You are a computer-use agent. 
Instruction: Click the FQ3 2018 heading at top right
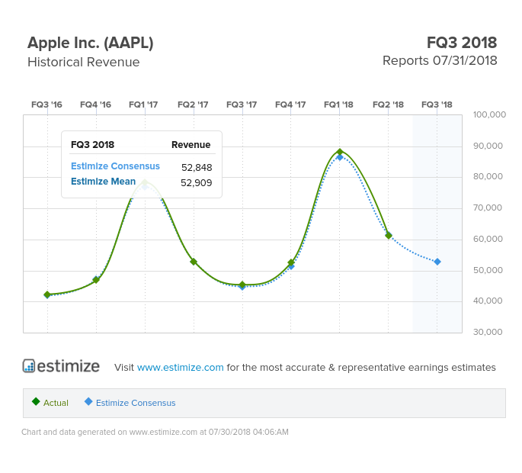(462, 43)
